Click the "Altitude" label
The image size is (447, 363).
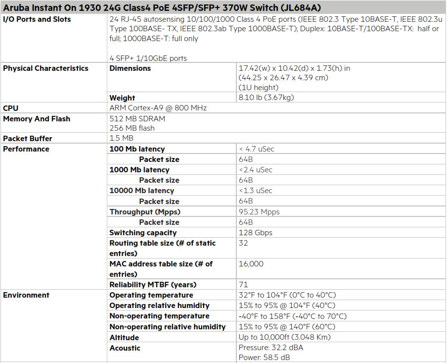[124, 338]
